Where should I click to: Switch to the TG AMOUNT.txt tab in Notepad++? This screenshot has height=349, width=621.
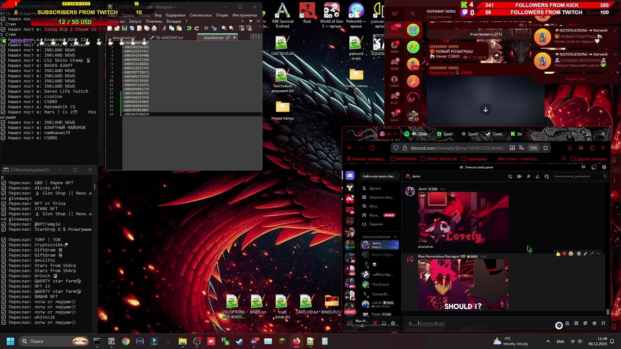169,37
